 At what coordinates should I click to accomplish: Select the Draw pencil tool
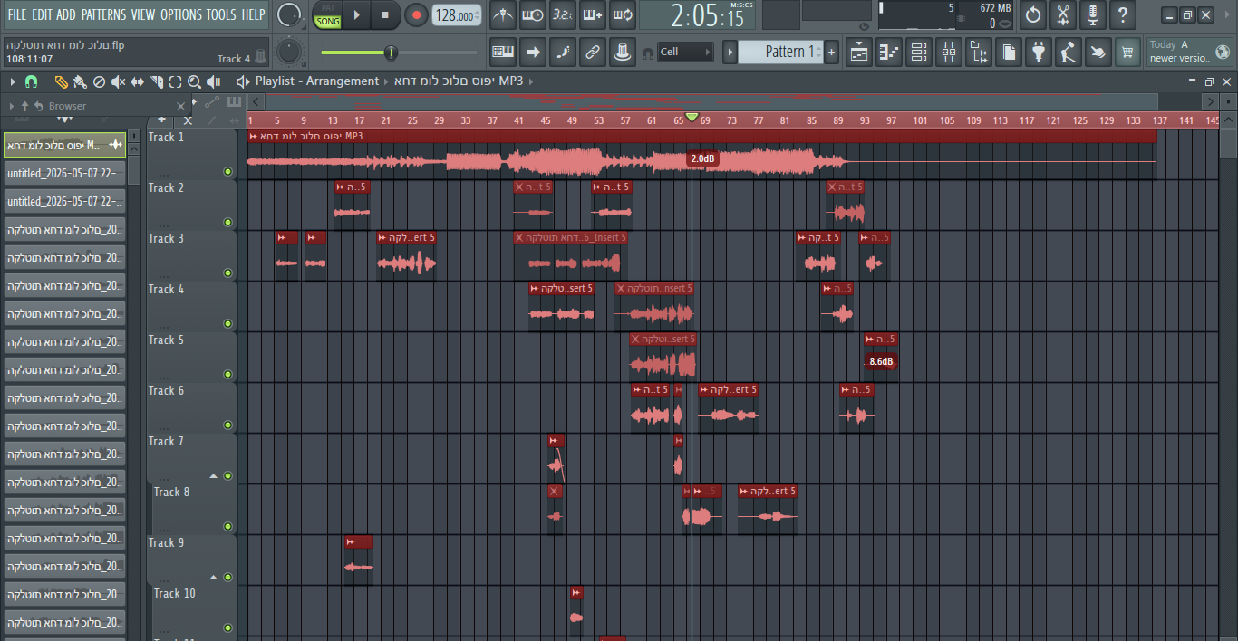(61, 81)
